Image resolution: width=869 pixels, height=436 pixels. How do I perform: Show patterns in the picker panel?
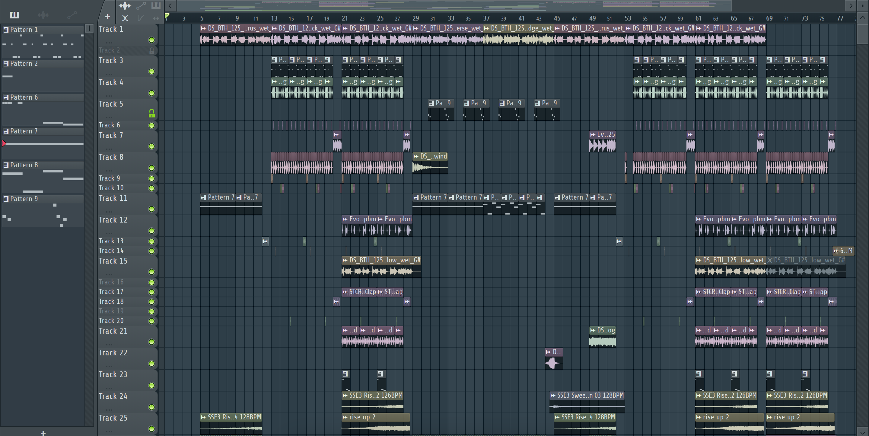click(14, 15)
